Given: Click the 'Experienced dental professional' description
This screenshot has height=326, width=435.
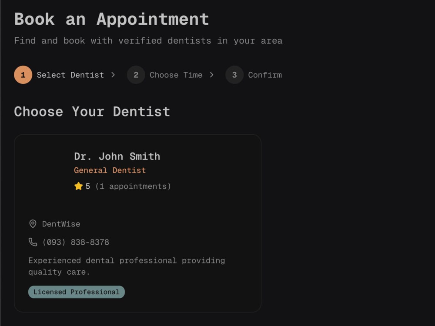Looking at the screenshot, I should pyautogui.click(x=127, y=266).
